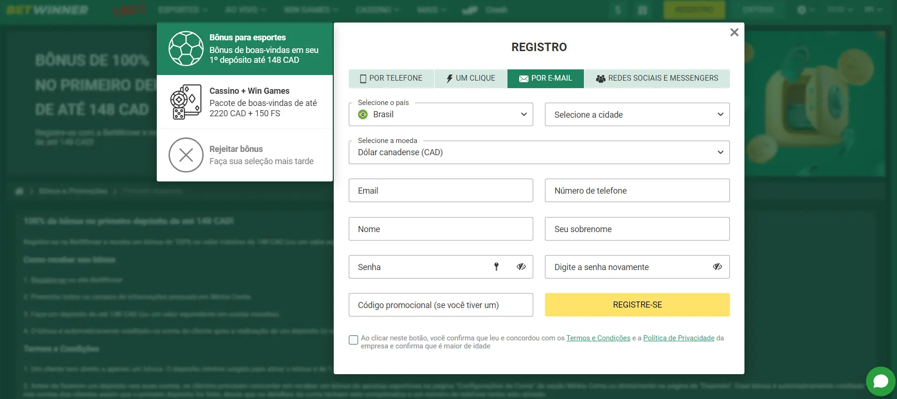Click the Email input field
The height and width of the screenshot is (399, 897).
coord(441,190)
